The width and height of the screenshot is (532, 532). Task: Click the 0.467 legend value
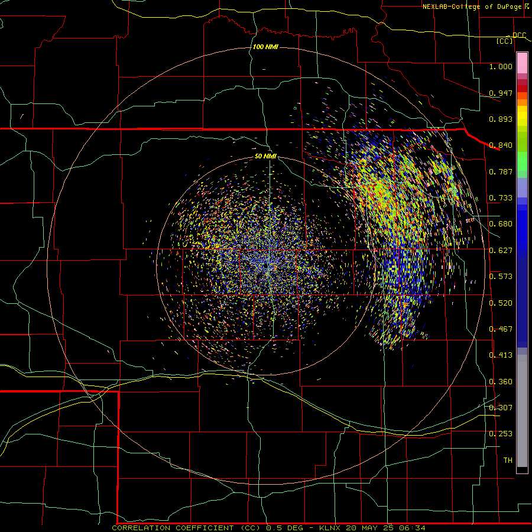(501, 329)
